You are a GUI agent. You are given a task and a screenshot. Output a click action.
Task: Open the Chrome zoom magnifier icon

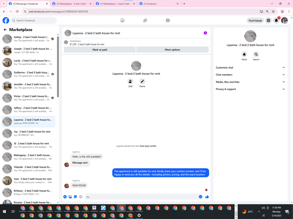(x=267, y=12)
